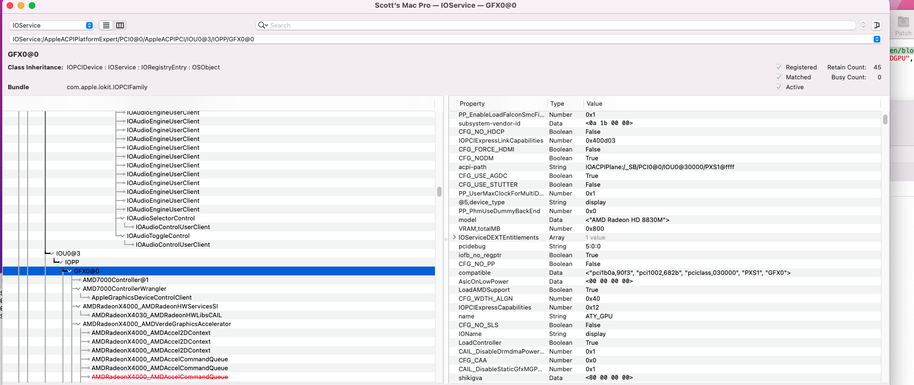Screen dimensions: 914x385
Task: Switch to hierarchical list view icon
Action: pos(106,25)
